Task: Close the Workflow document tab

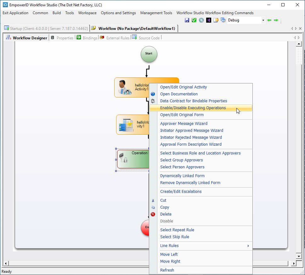Action: 300,28
